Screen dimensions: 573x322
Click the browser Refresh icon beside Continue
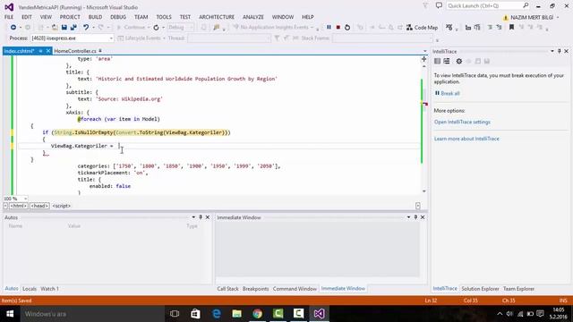[x=156, y=28]
